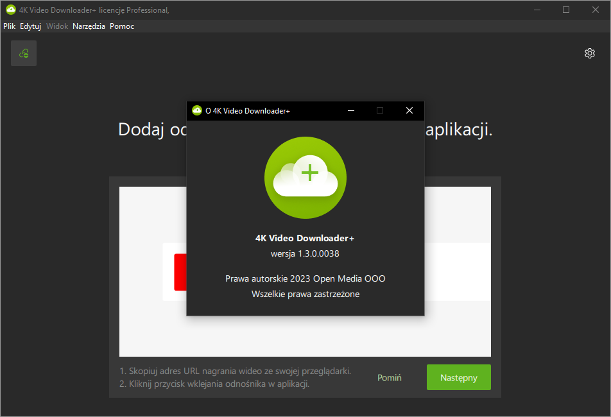611x417 pixels.
Task: Open the Pomoc menu
Action: (x=122, y=26)
